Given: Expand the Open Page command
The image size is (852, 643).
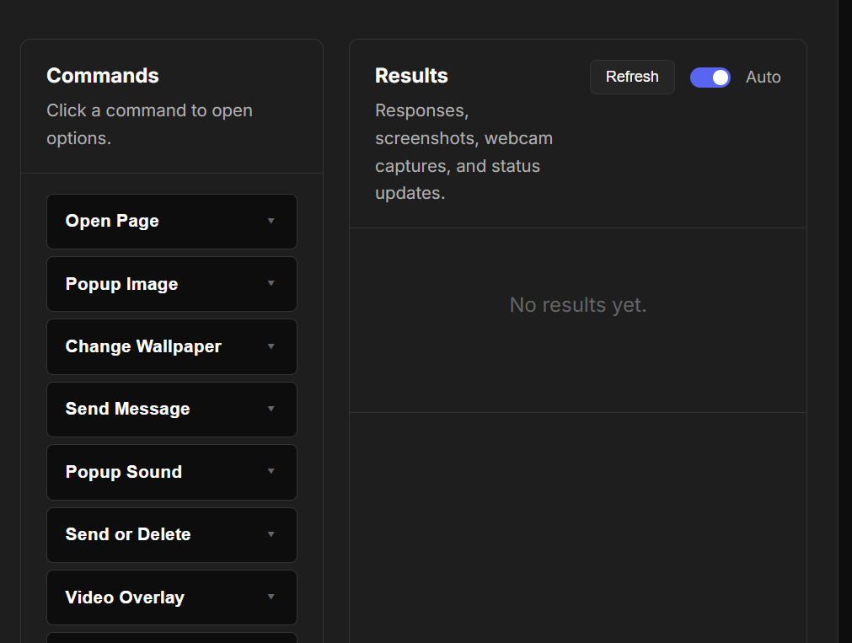Looking at the screenshot, I should point(172,222).
